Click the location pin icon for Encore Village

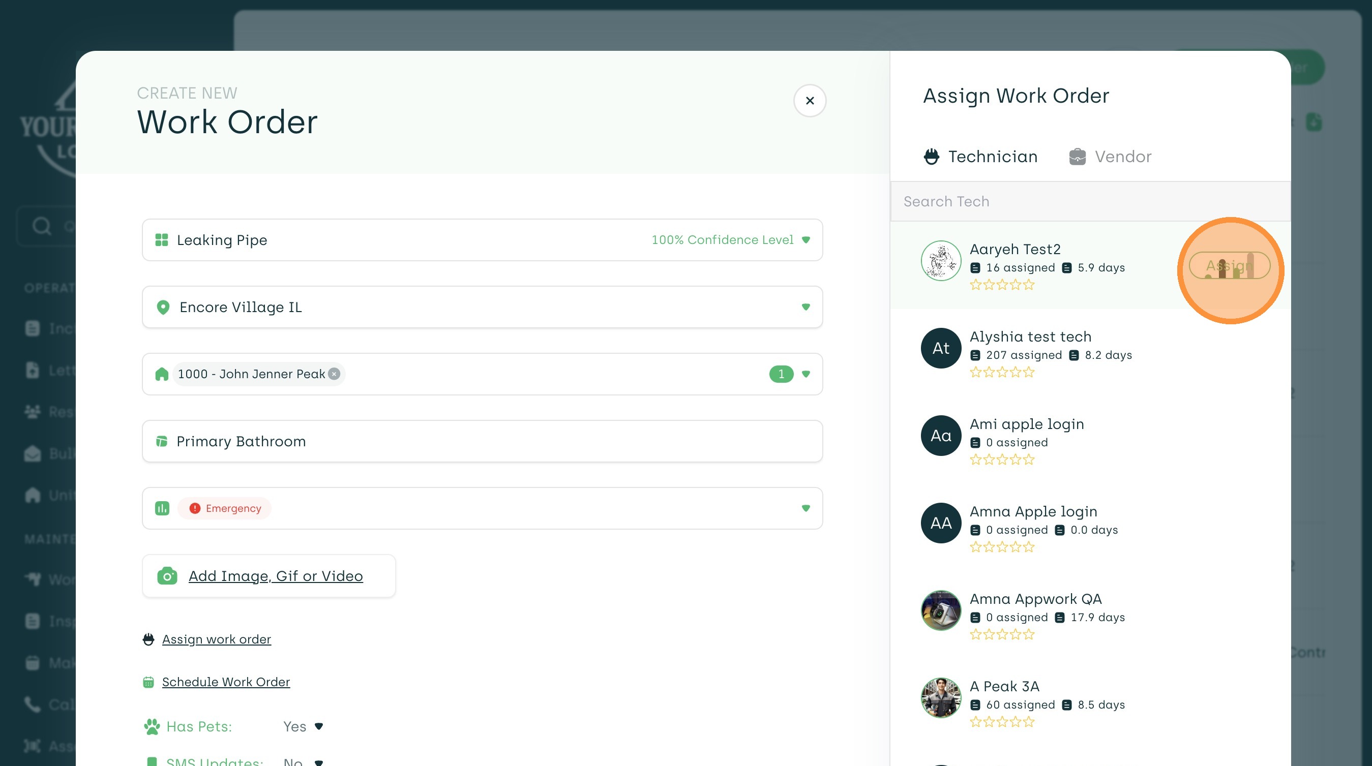[163, 307]
